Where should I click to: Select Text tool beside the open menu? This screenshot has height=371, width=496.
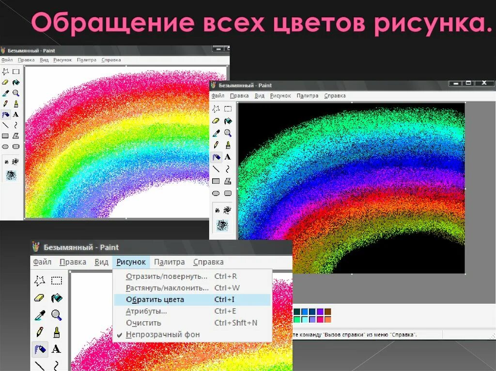coord(56,349)
